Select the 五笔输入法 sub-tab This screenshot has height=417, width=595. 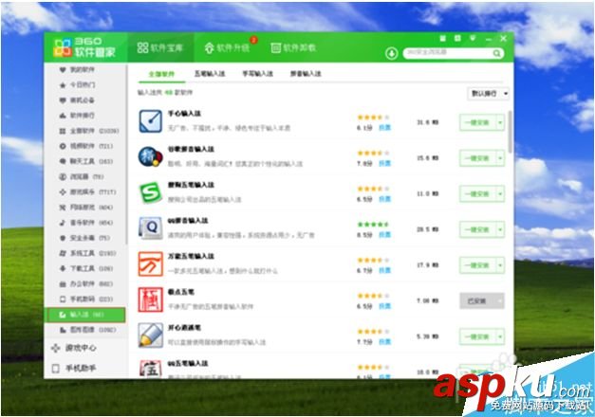(210, 74)
